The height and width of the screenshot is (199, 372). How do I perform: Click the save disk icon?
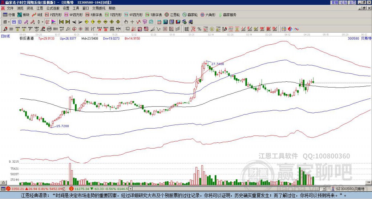[x=178, y=22]
